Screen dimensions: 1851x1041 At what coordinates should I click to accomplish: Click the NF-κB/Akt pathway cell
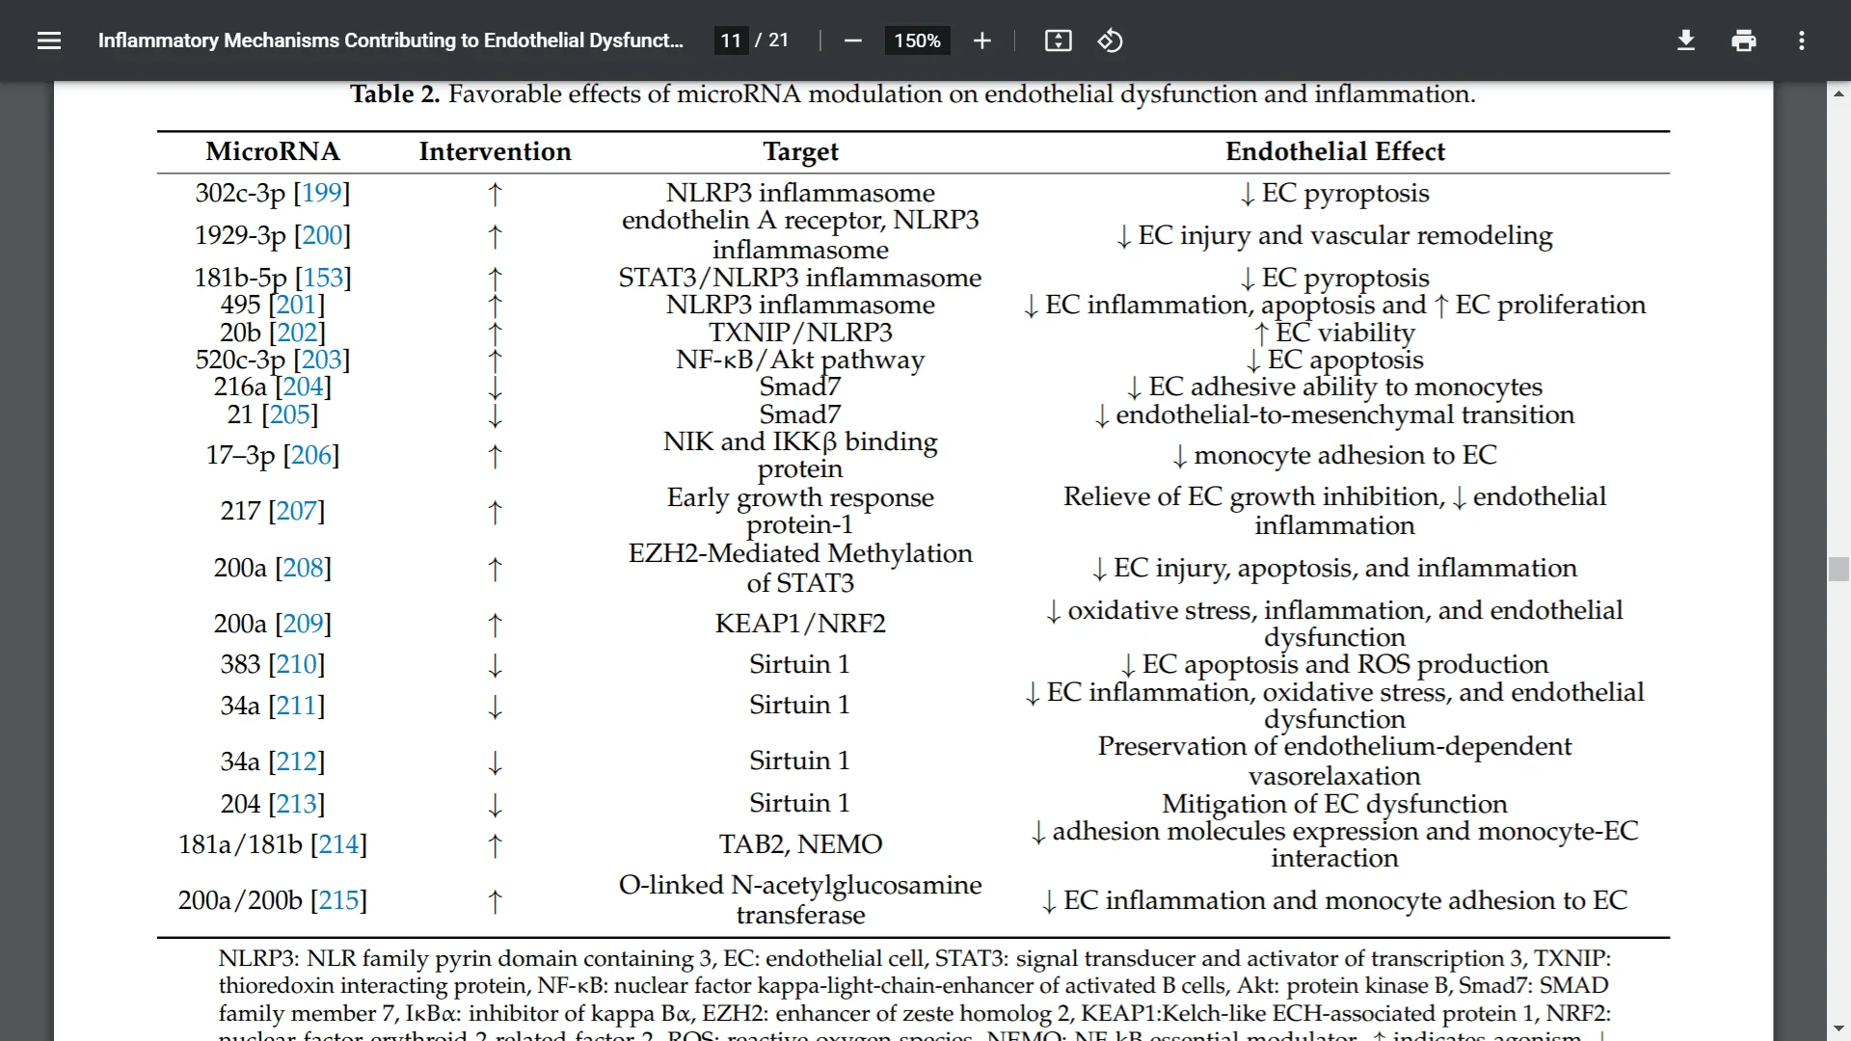pos(800,360)
